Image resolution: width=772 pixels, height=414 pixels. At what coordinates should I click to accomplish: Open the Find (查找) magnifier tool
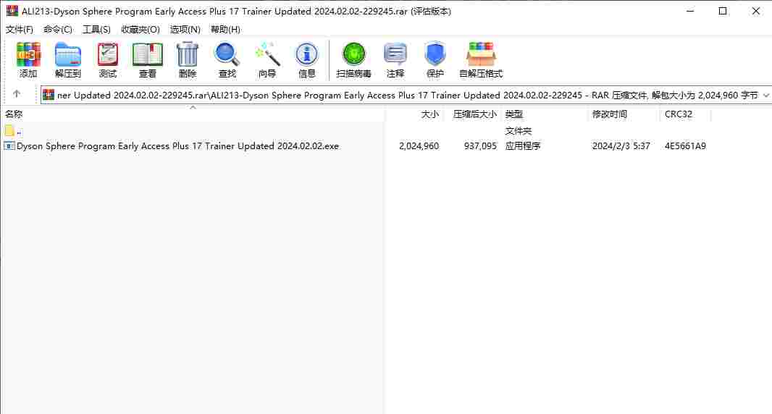[x=227, y=60]
